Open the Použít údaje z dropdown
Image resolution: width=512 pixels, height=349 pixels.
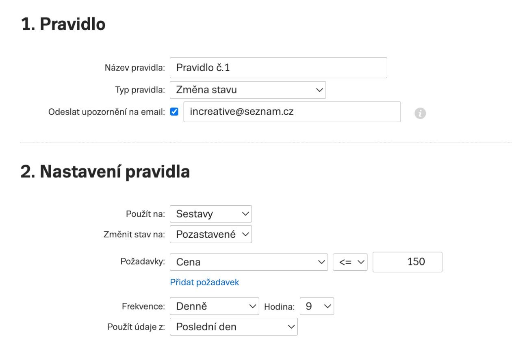[234, 327]
